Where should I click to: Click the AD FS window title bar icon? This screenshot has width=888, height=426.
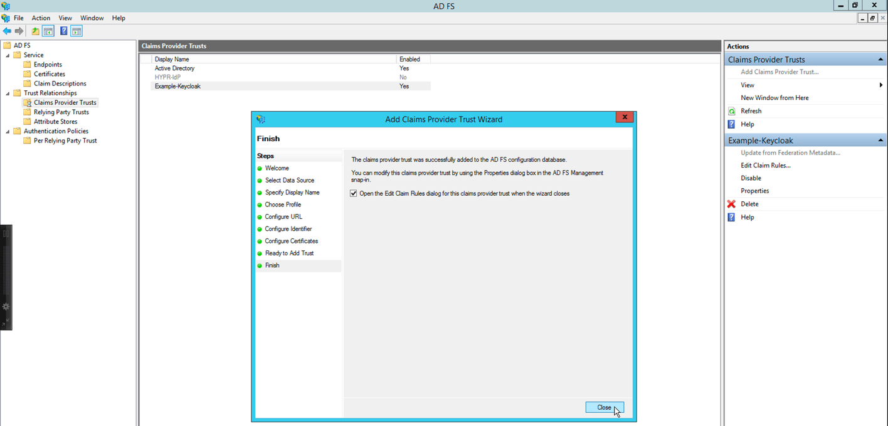[x=5, y=5]
